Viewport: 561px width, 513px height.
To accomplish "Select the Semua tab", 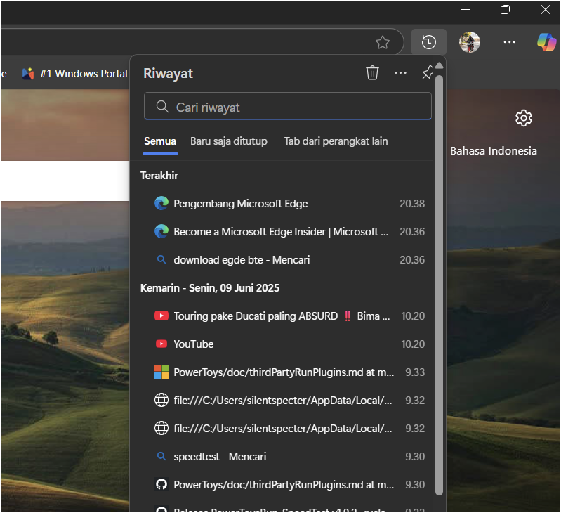I will point(160,141).
